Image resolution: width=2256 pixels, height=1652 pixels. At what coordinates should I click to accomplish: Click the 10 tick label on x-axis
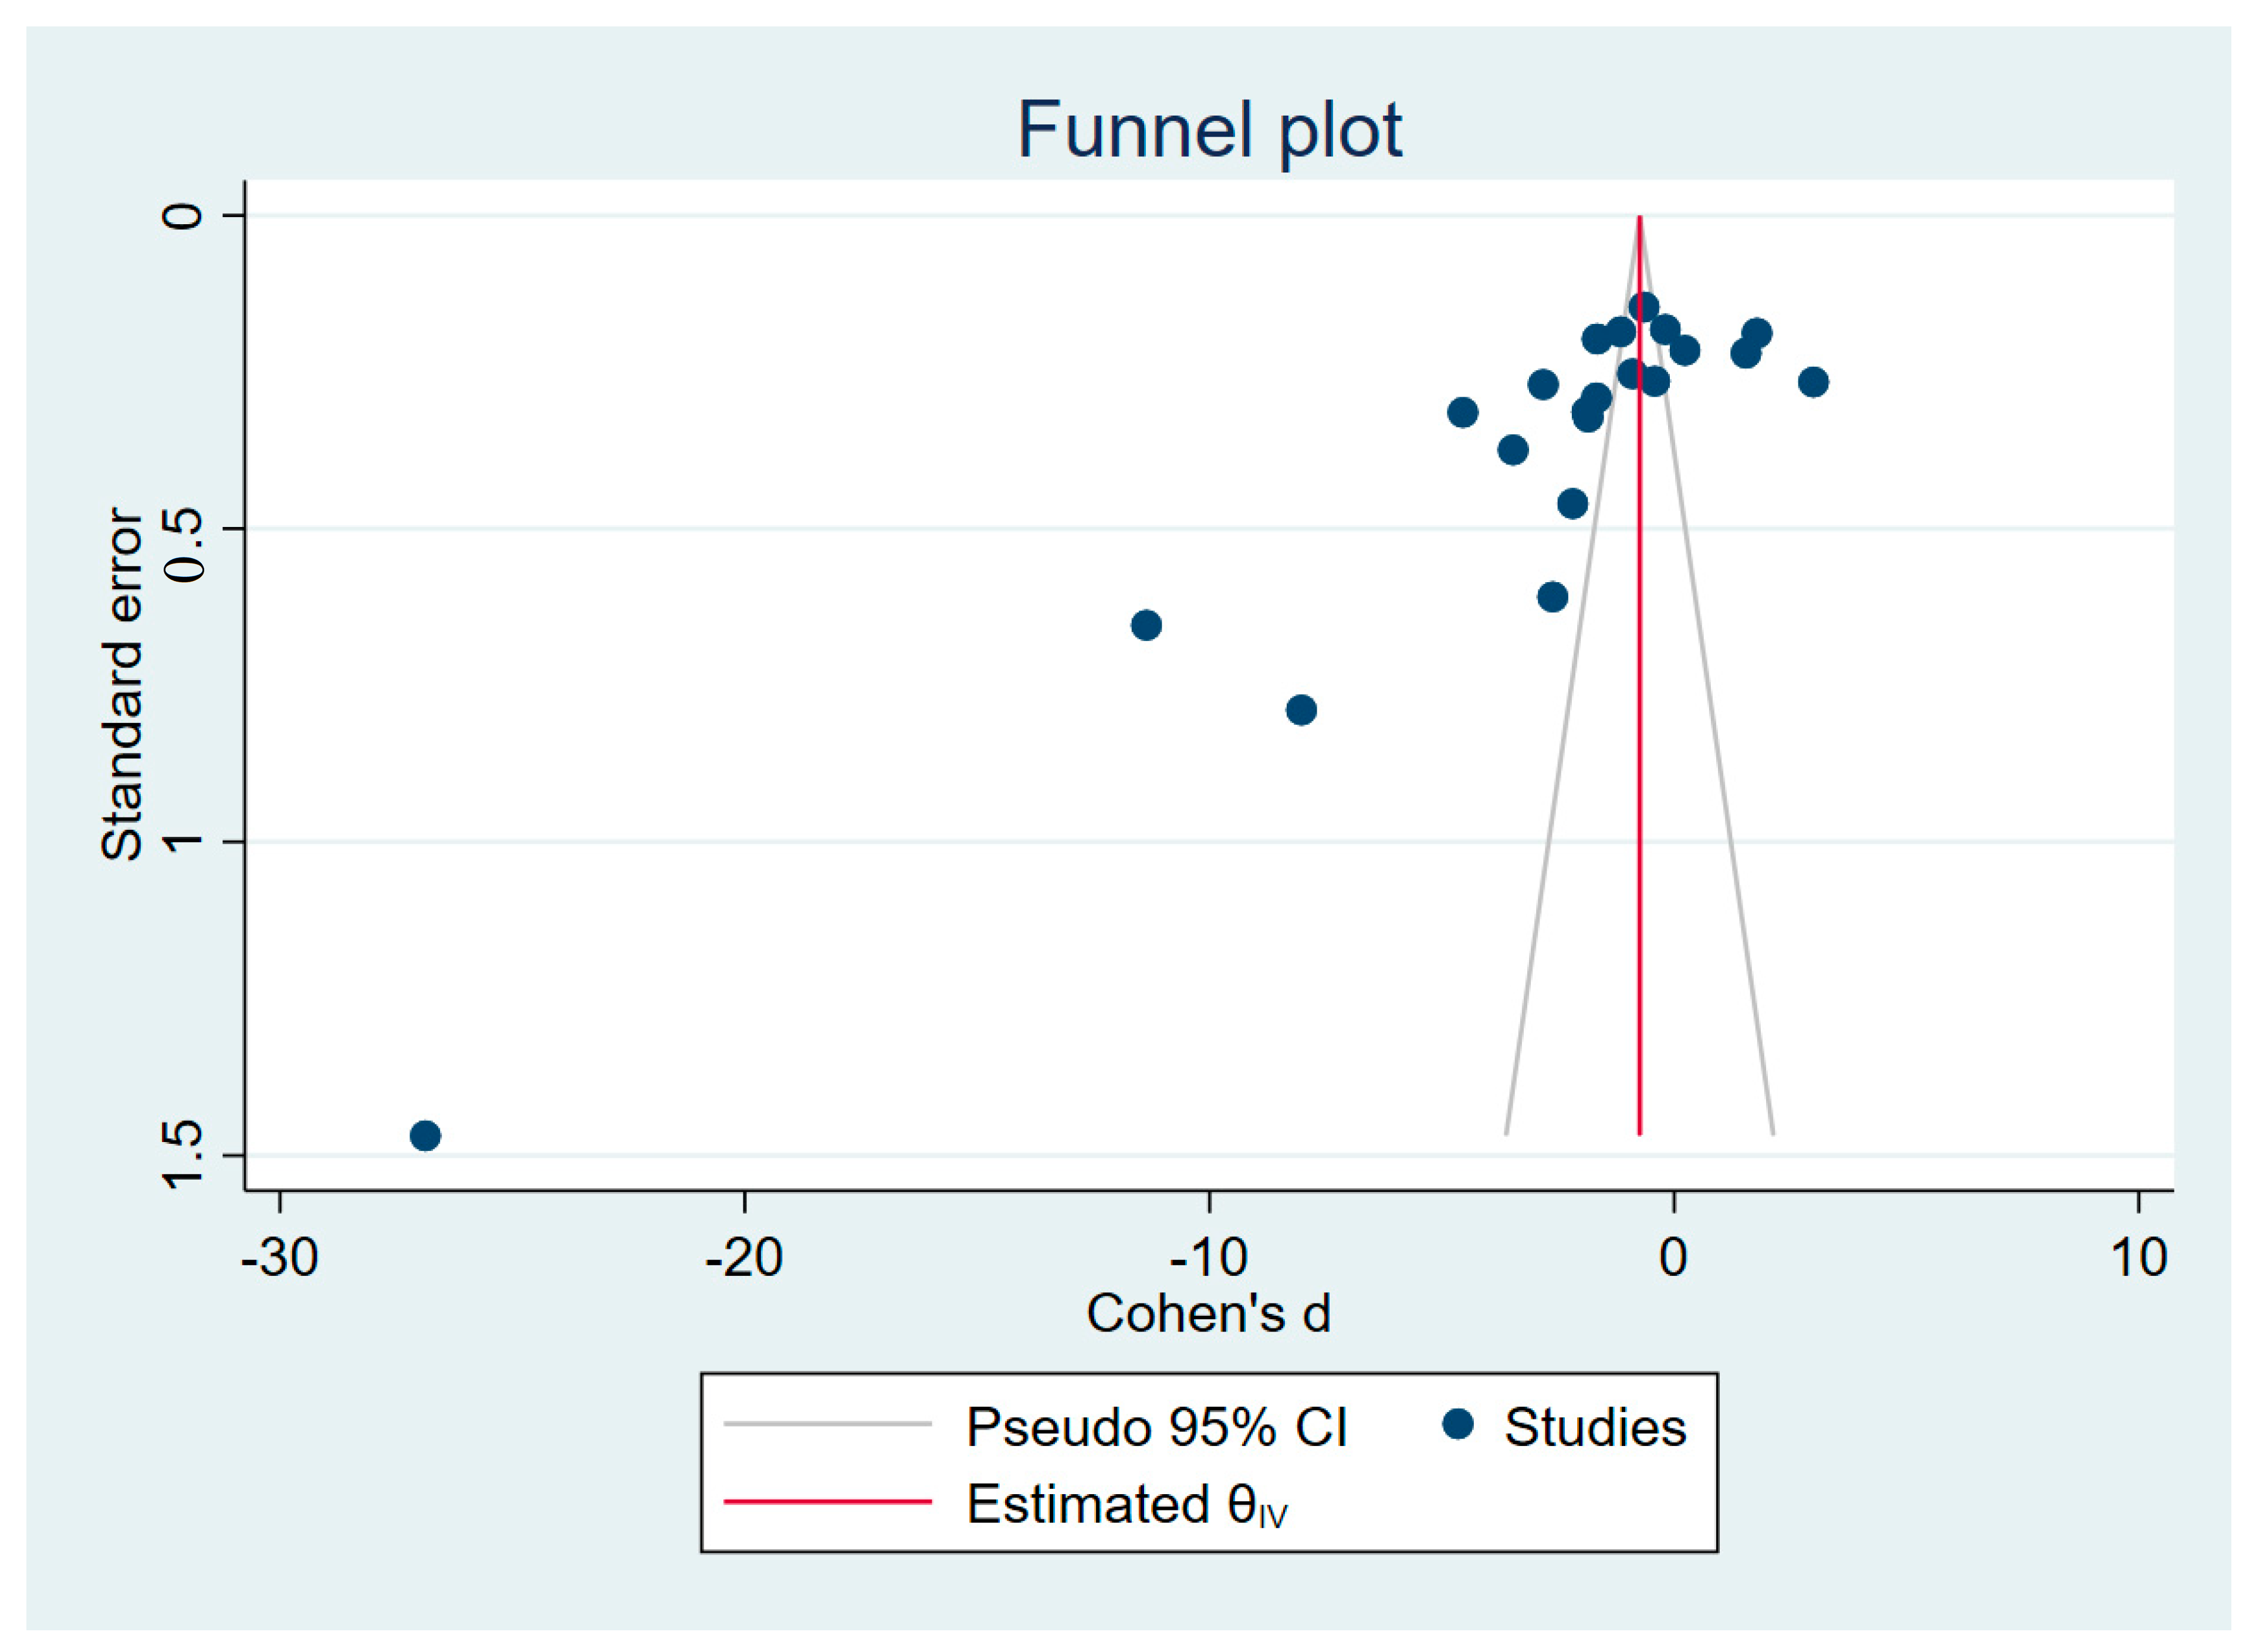[x=2138, y=1257]
